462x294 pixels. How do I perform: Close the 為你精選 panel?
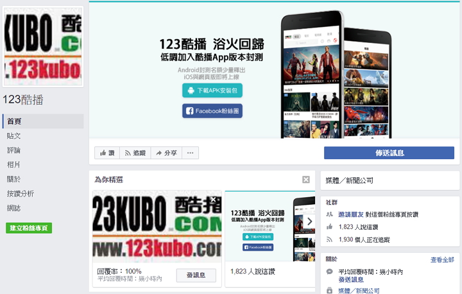point(306,179)
